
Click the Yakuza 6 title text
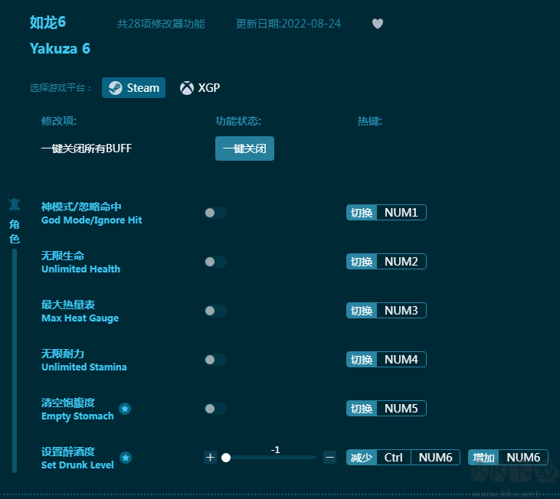tap(60, 48)
